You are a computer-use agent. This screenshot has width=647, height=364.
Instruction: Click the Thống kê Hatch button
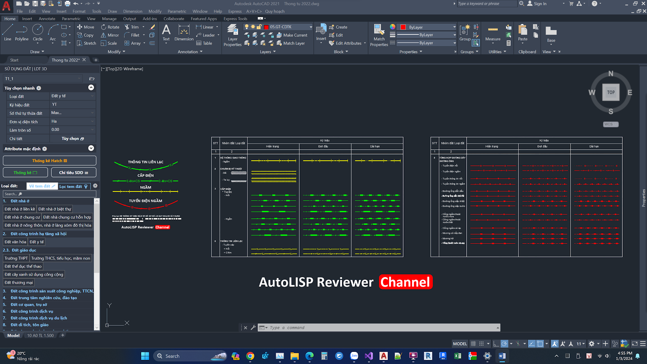(x=49, y=161)
